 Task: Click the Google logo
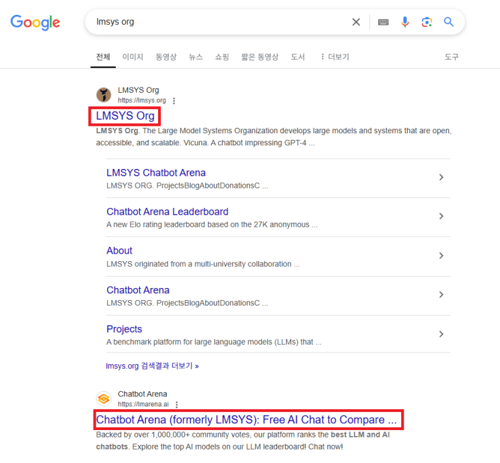(35, 22)
